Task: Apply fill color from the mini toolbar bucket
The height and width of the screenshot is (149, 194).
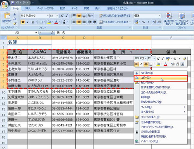Action: [x=158, y=64]
